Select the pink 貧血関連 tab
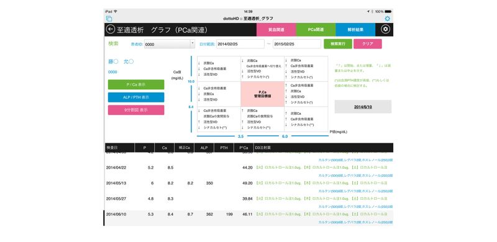This screenshot has height=242, width=497. pos(276,30)
